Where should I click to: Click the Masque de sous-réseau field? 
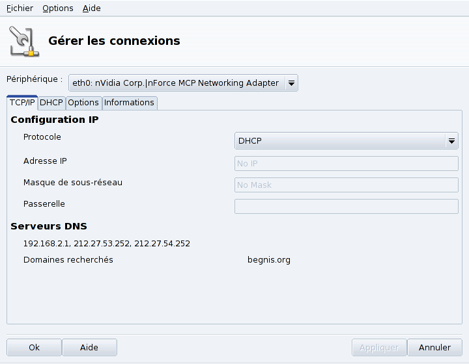[346, 185]
